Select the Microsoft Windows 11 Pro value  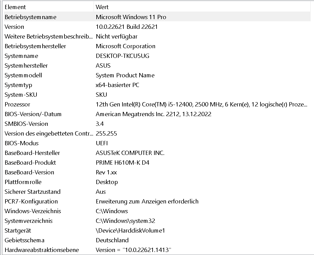[x=131, y=17]
